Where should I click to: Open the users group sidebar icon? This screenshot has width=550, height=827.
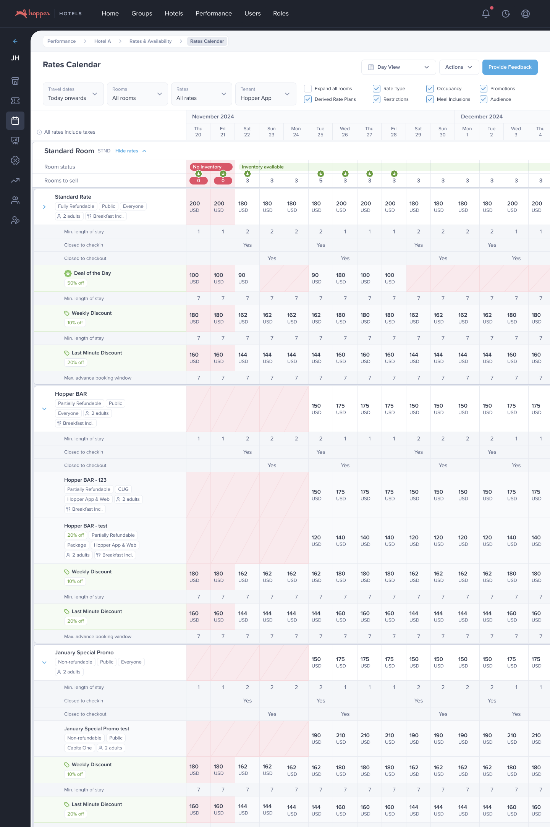(15, 200)
